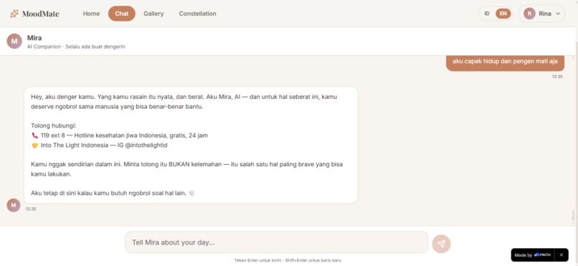Click the MoodMate brand name
The image size is (578, 266).
(x=41, y=14)
